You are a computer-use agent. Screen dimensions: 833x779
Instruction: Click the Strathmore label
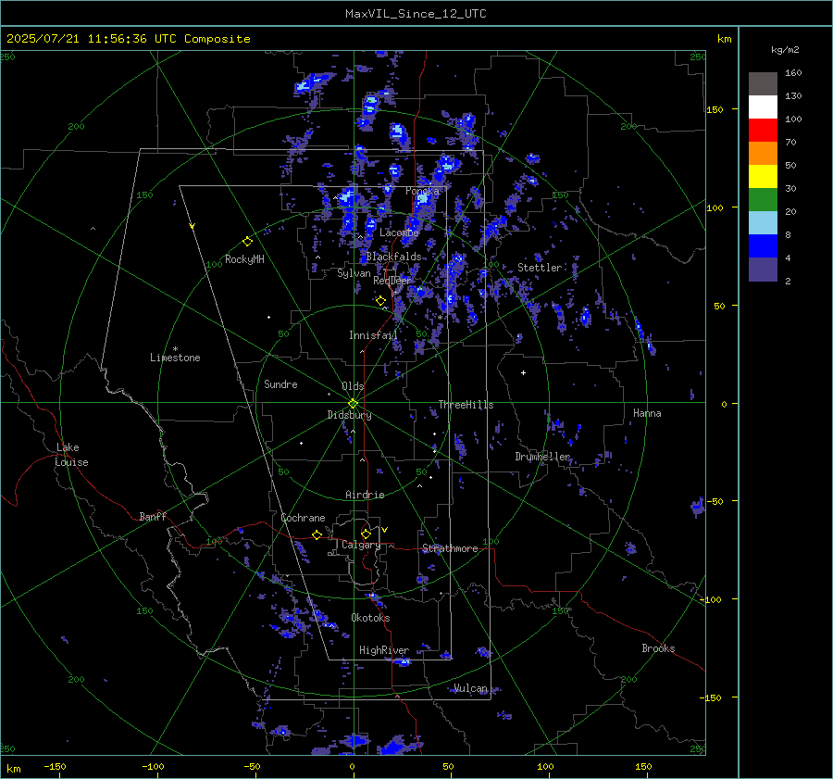tap(450, 548)
